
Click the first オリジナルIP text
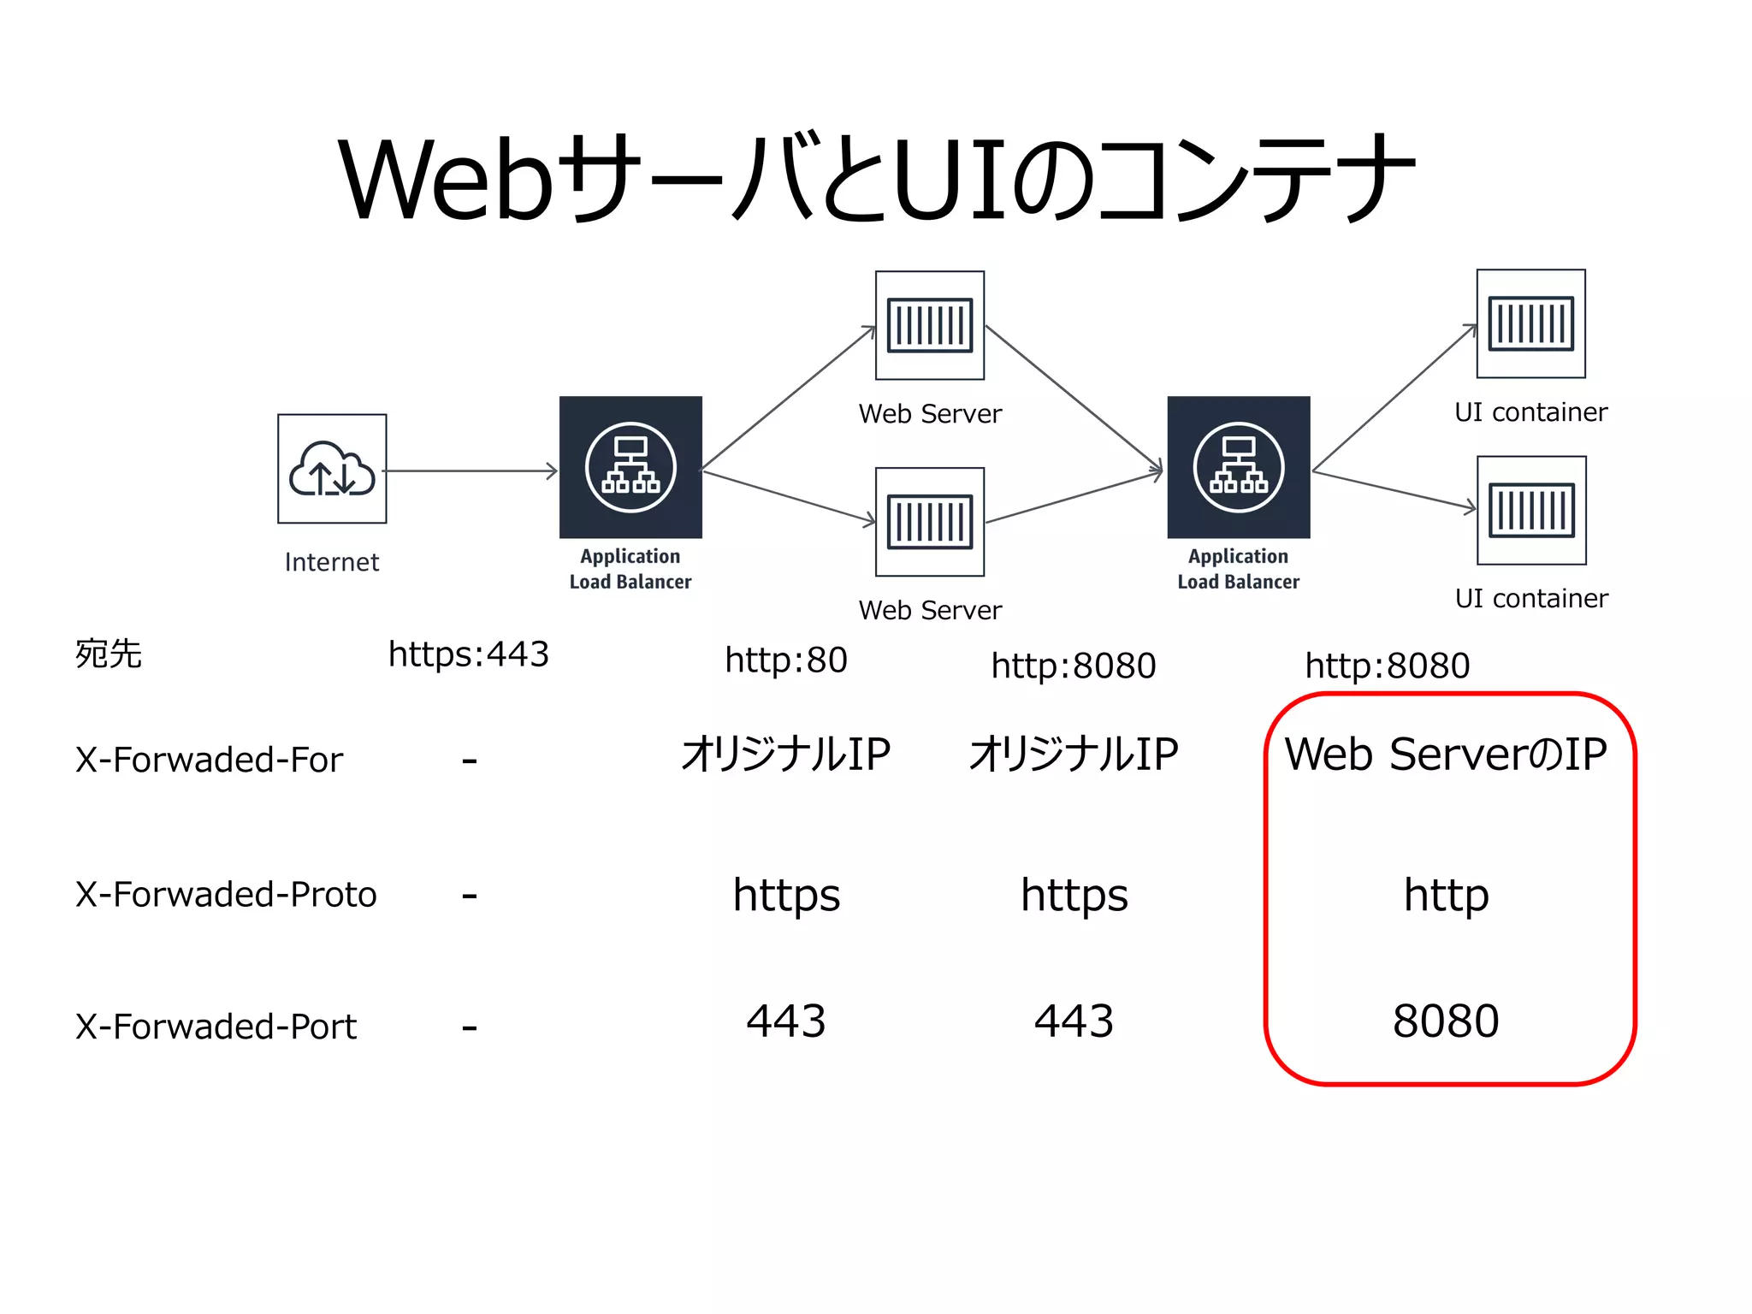coord(785,755)
